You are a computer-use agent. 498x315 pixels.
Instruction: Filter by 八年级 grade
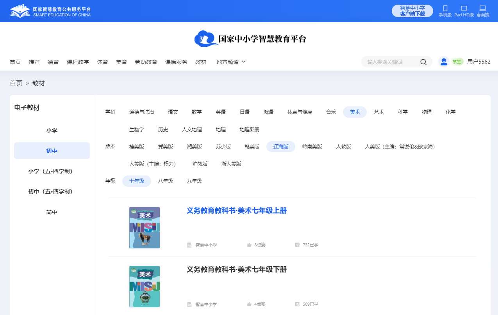point(166,181)
